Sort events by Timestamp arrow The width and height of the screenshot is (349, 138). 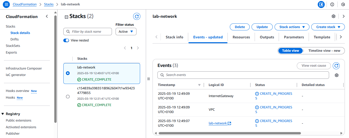(199, 85)
